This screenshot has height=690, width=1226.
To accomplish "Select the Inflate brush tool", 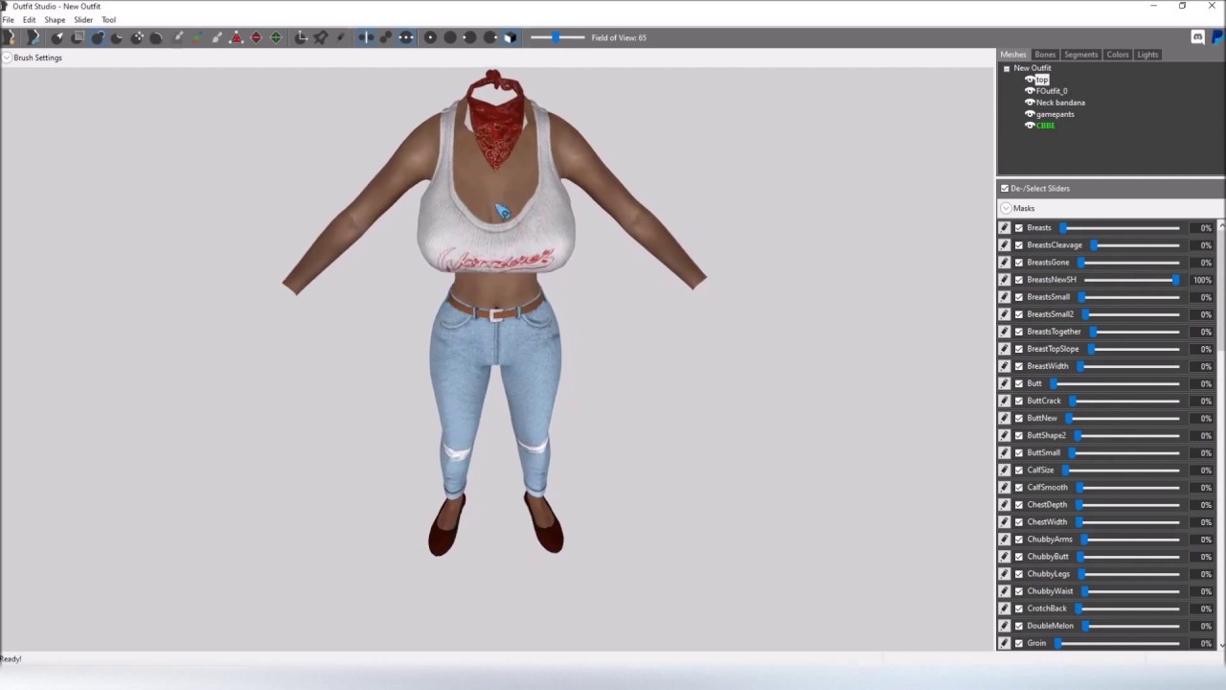I will 98,37.
